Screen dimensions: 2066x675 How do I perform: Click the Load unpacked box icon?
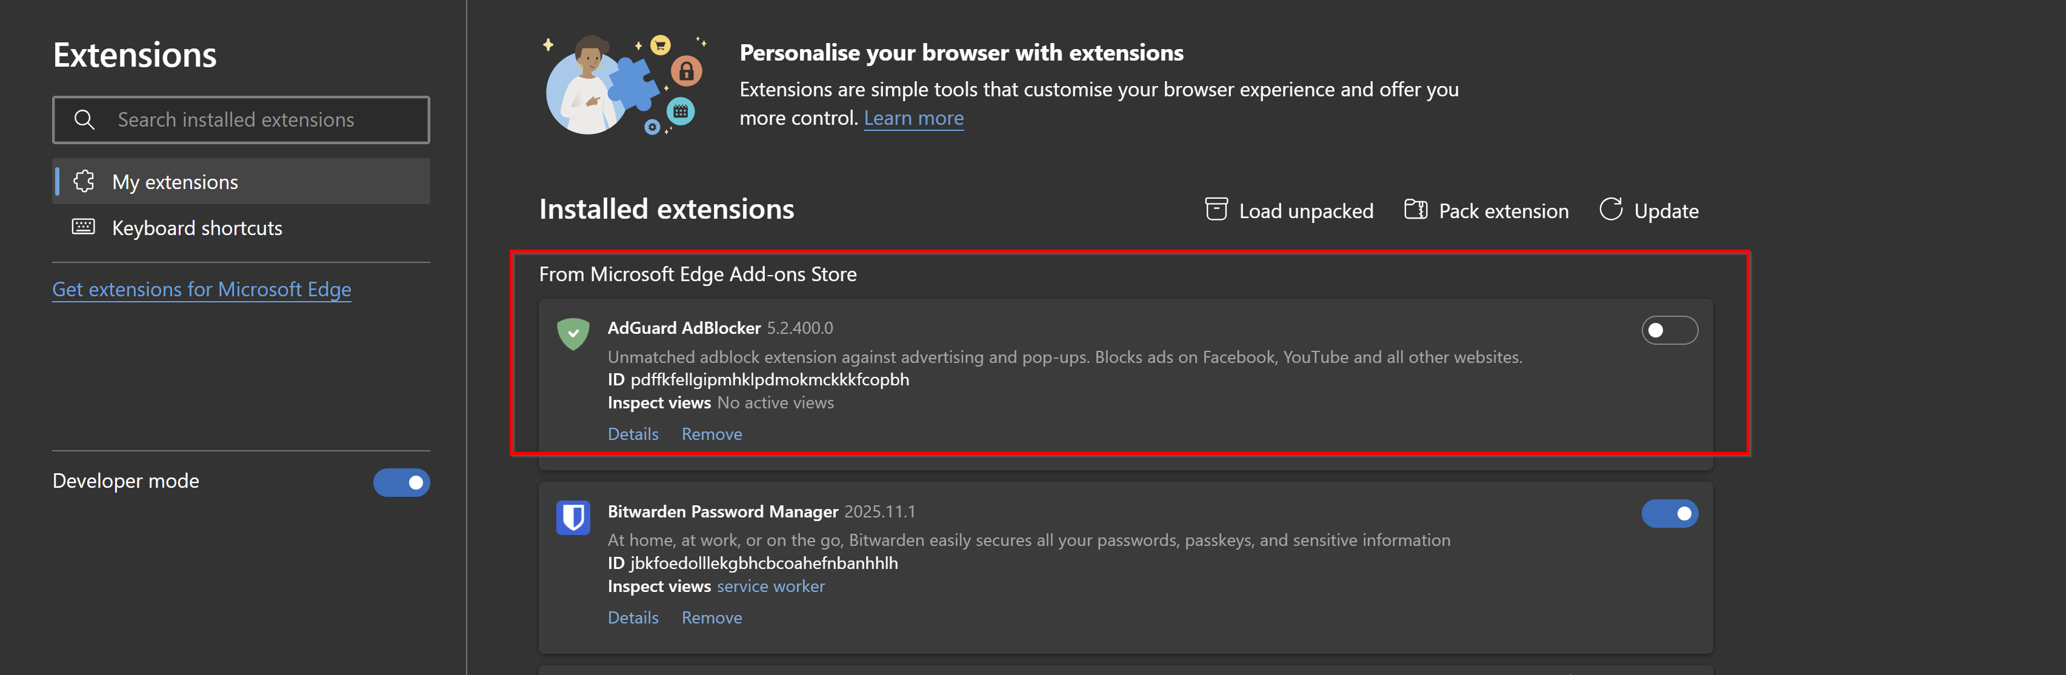point(1216,209)
